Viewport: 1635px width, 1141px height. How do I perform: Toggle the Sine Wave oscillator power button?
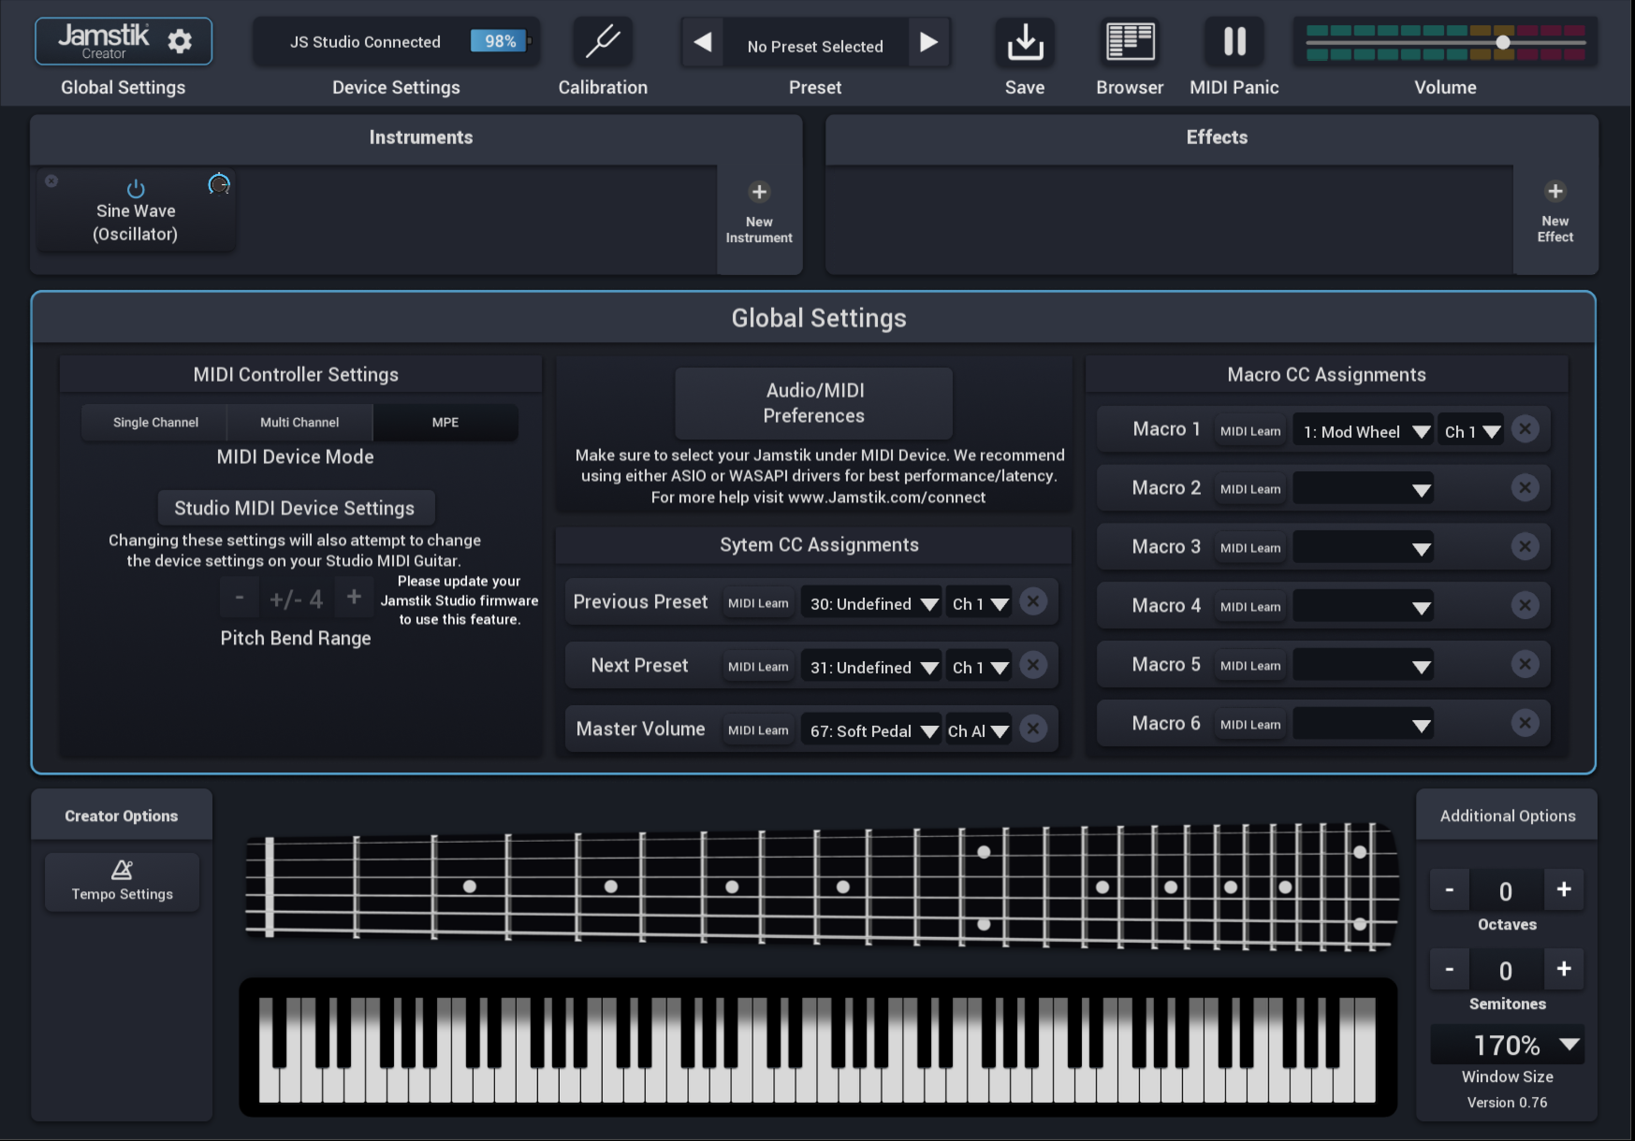[x=135, y=188]
